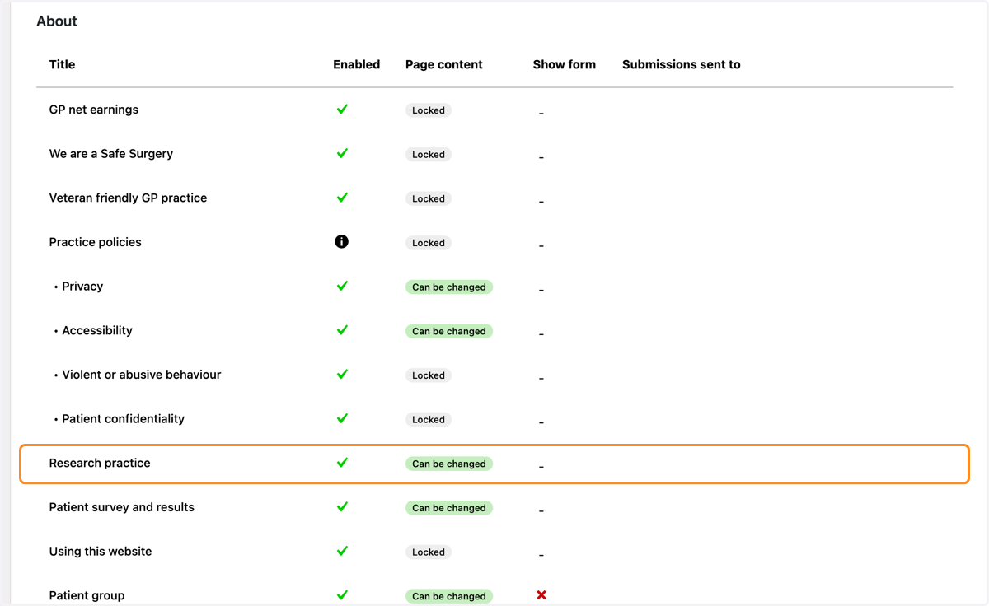989x606 pixels.
Task: Click Can be changed badge for Privacy
Action: 449,287
